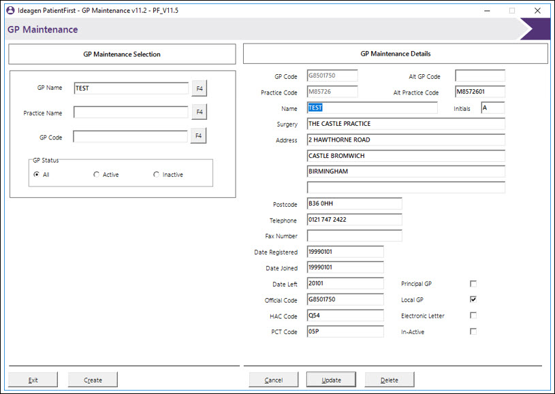The image size is (555, 394).
Task: Click the GP Maintenance Details header
Action: click(x=396, y=54)
